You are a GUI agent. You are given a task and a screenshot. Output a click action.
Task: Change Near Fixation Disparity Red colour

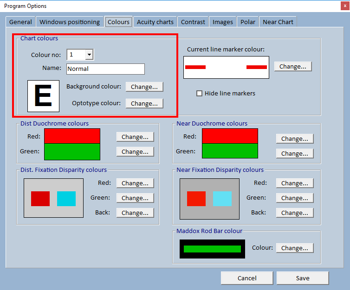click(x=295, y=183)
